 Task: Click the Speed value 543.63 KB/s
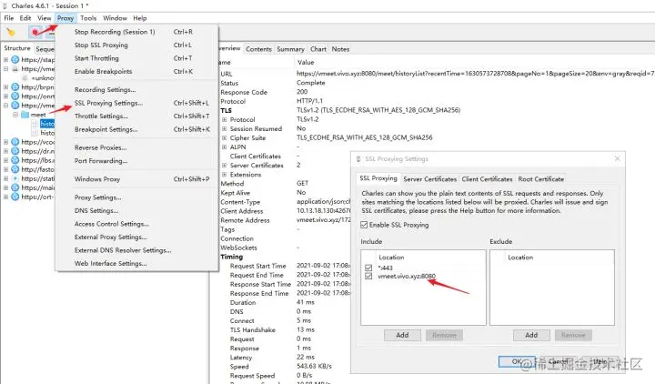(314, 367)
